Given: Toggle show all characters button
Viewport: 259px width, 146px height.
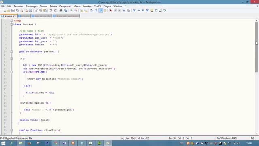Looking at the screenshot, I should click(x=96, y=11).
